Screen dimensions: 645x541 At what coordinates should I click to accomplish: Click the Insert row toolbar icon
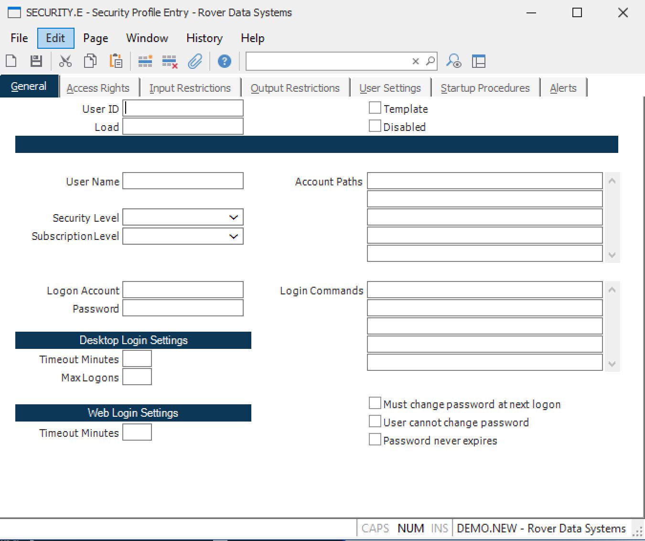click(x=145, y=61)
